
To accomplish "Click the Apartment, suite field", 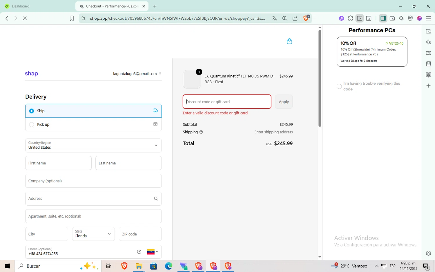I will (x=93, y=216).
